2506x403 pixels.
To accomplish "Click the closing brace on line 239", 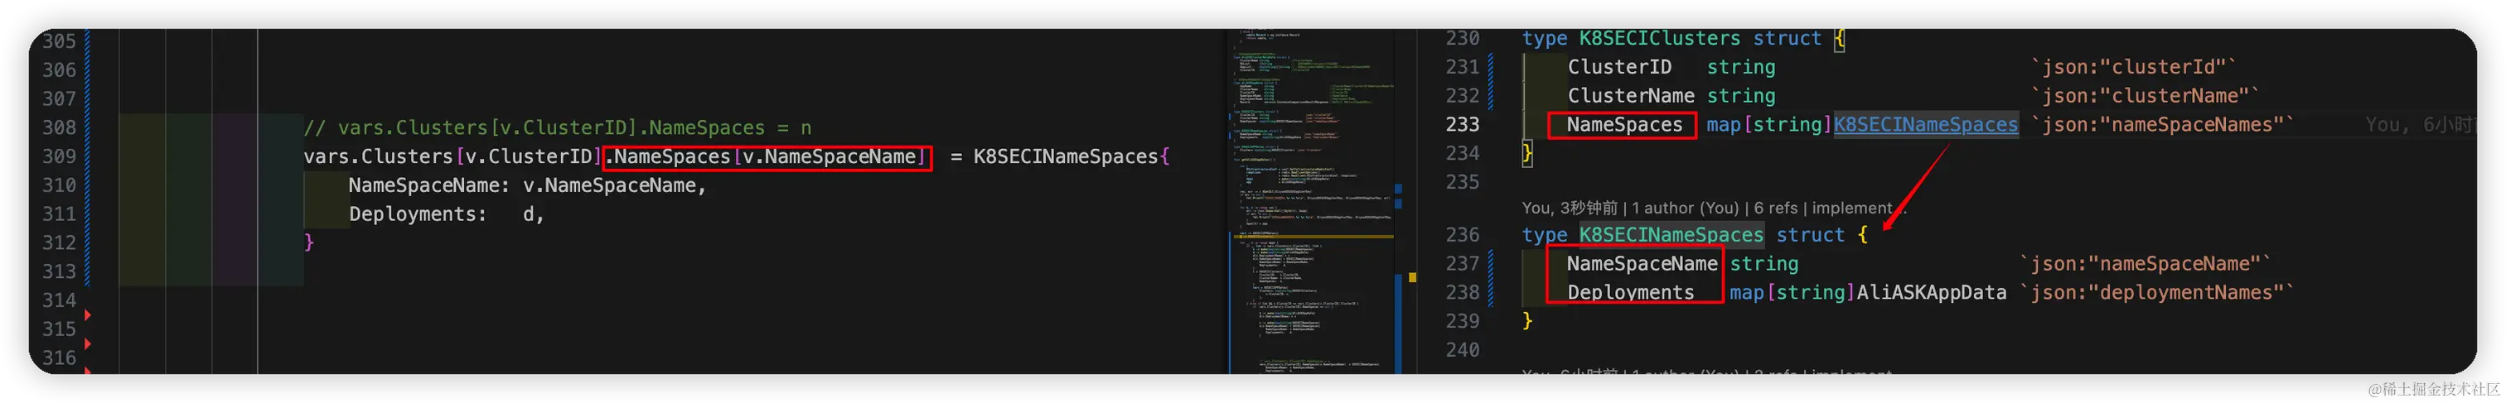I will 1527,321.
